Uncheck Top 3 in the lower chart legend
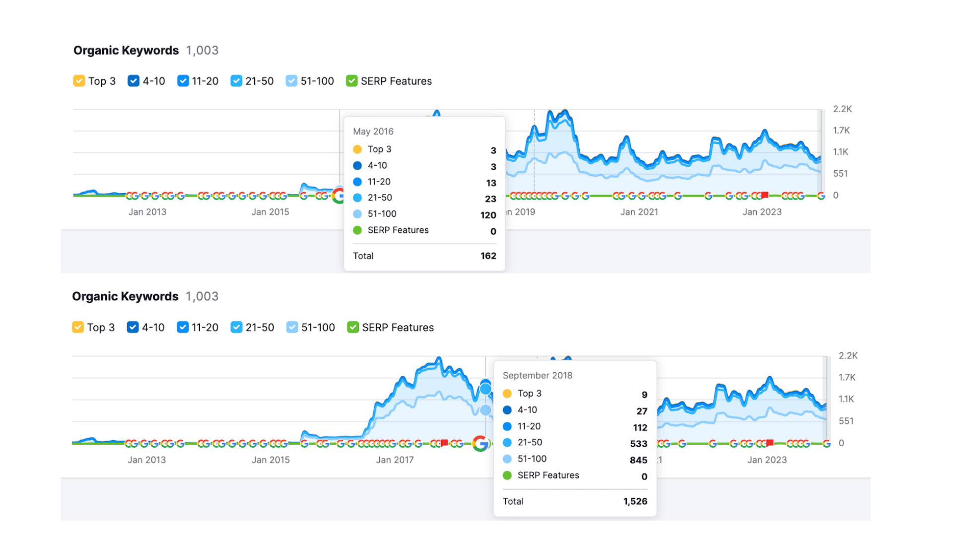The height and width of the screenshot is (536, 953). pyautogui.click(x=78, y=327)
